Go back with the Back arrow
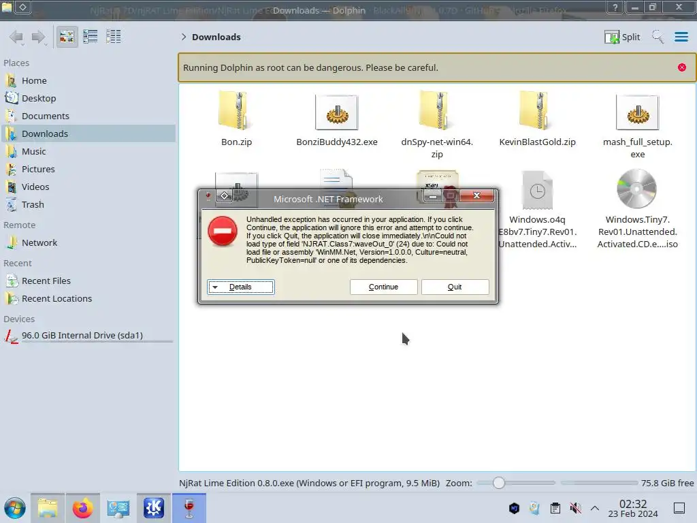This screenshot has height=523, width=697. 16,37
